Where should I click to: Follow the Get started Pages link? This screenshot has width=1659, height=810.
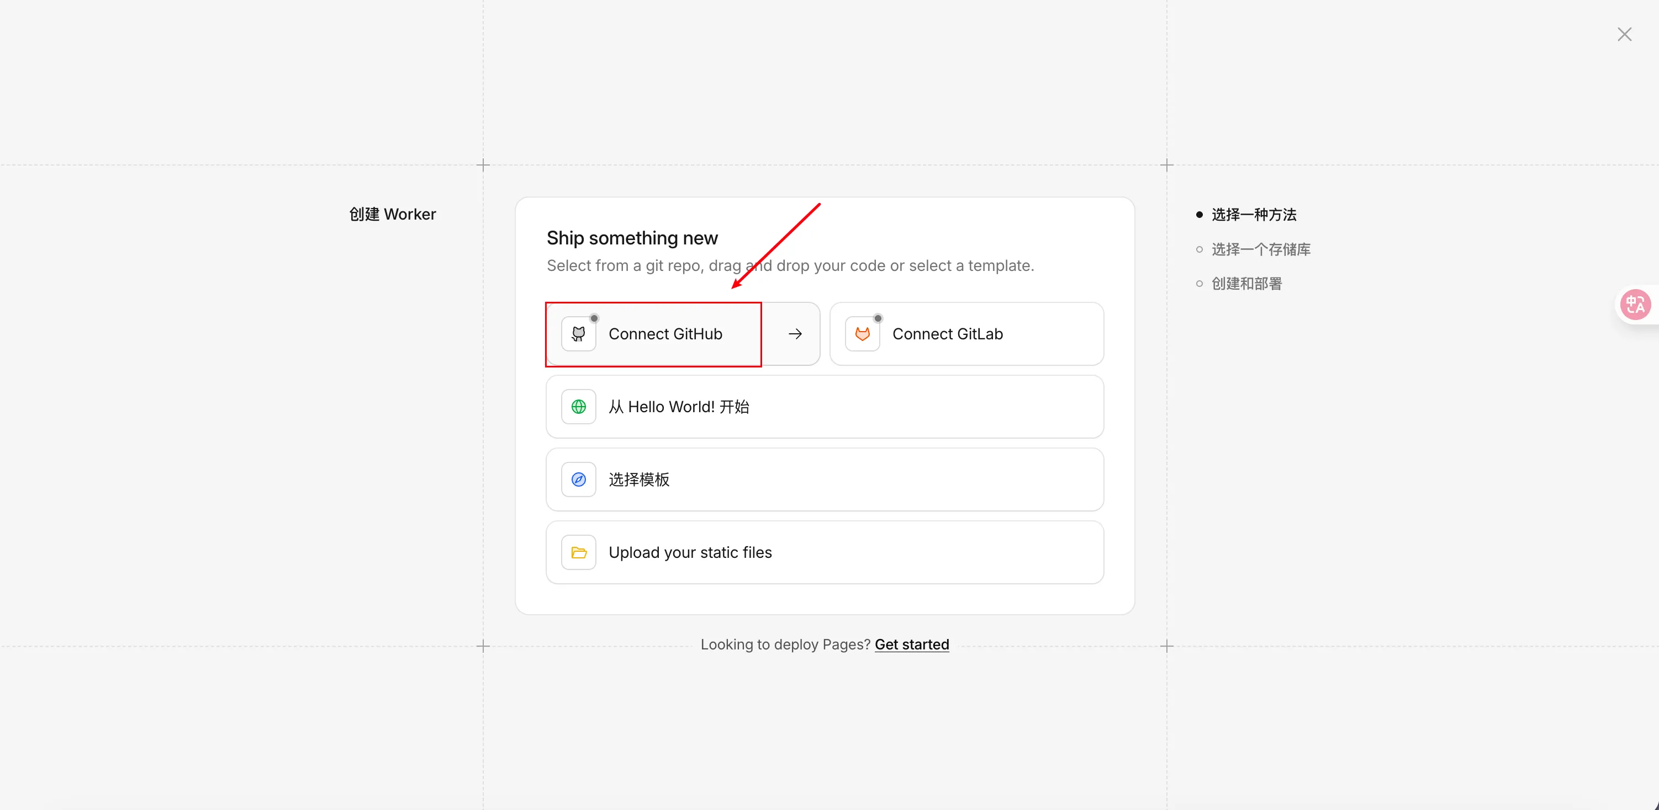911,644
